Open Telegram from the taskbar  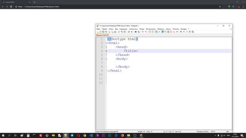(x=72, y=135)
